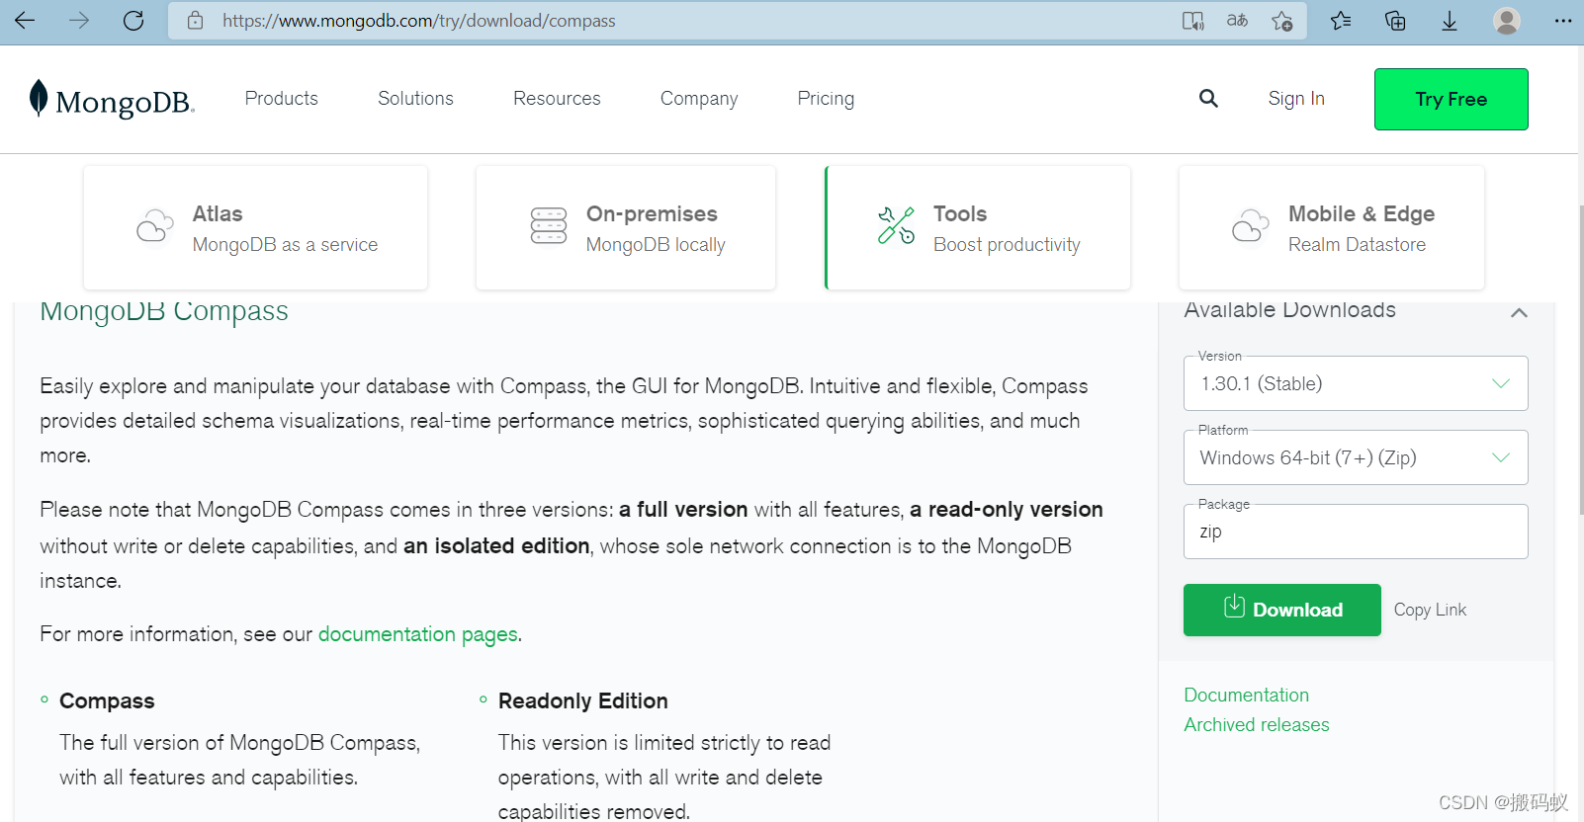Open the Solutions menu
Viewport: 1584px width, 822px height.
tap(415, 99)
